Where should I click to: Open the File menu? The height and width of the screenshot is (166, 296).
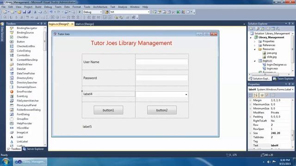(x=3, y=7)
